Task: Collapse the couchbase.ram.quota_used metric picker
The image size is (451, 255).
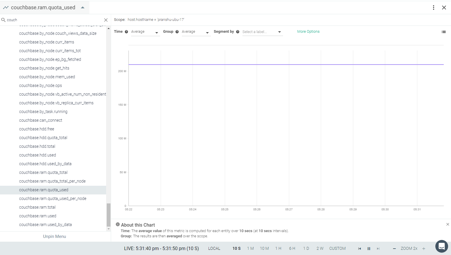Action: tap(83, 8)
